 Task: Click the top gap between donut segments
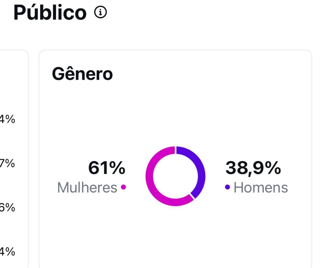(x=175, y=150)
